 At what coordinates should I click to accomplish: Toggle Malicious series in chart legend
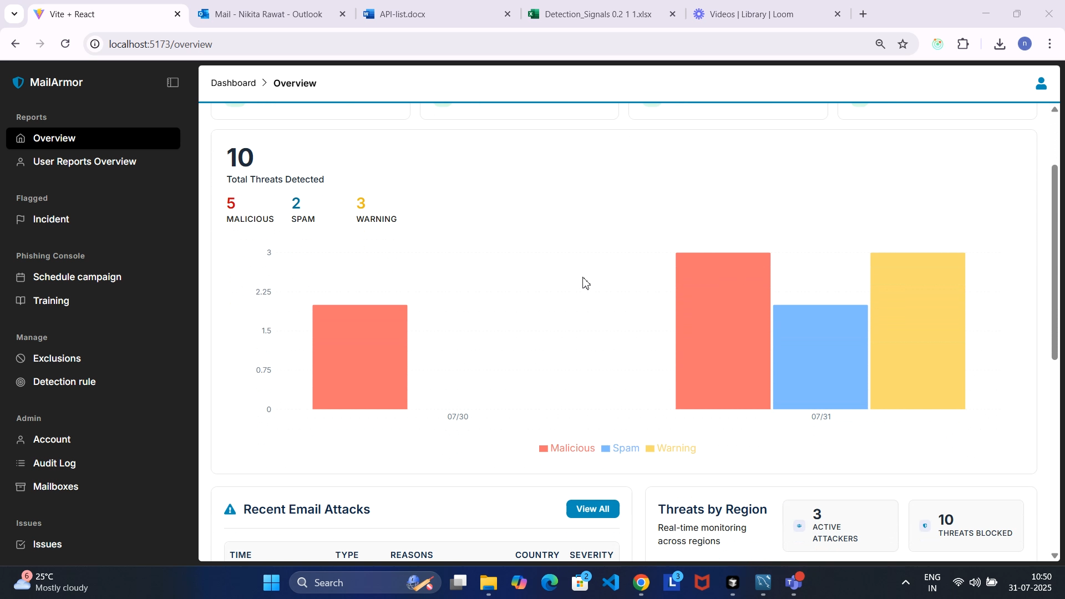pos(566,448)
